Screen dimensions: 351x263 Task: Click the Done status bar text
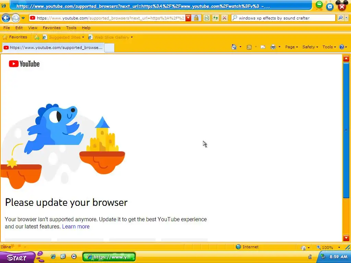(x=6, y=247)
